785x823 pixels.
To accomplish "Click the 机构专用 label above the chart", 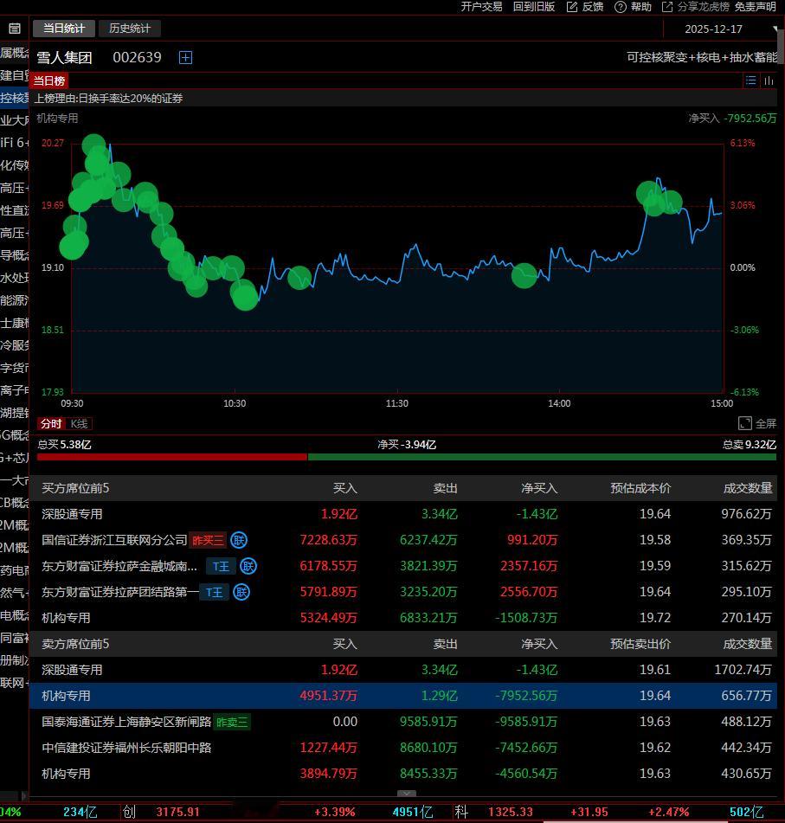I will pos(57,118).
